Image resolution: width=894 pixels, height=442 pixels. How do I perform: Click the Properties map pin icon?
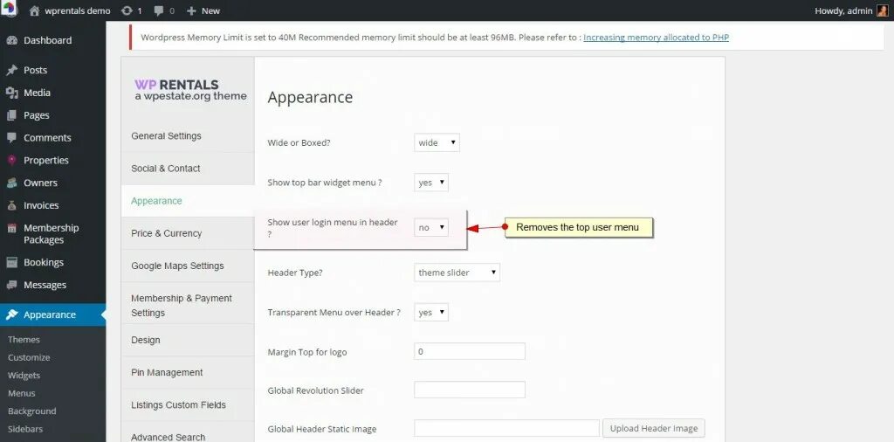pos(11,160)
